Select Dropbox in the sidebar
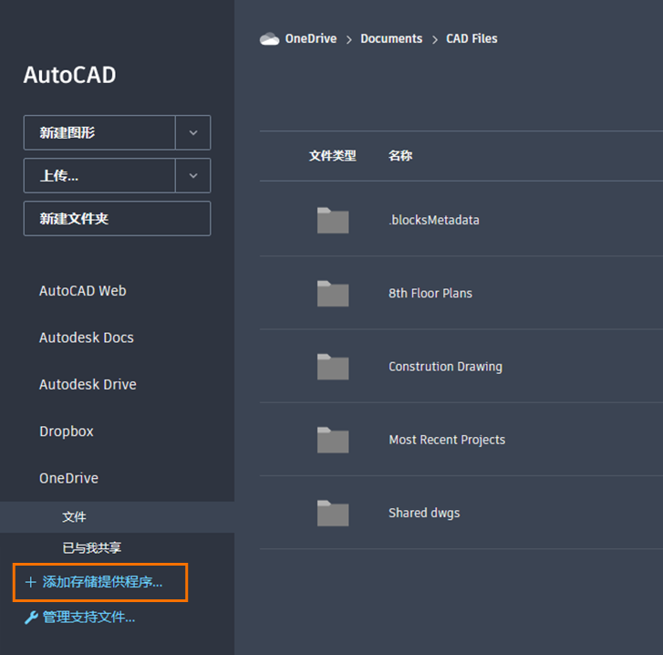663x655 pixels. click(x=67, y=431)
